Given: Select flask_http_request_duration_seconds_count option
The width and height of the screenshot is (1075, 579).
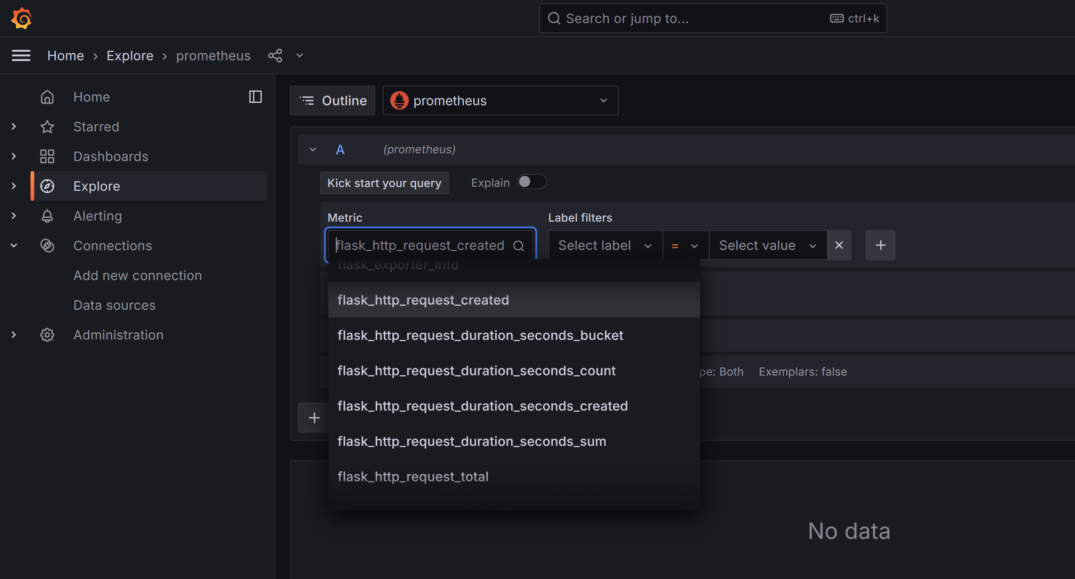Looking at the screenshot, I should [x=514, y=371].
